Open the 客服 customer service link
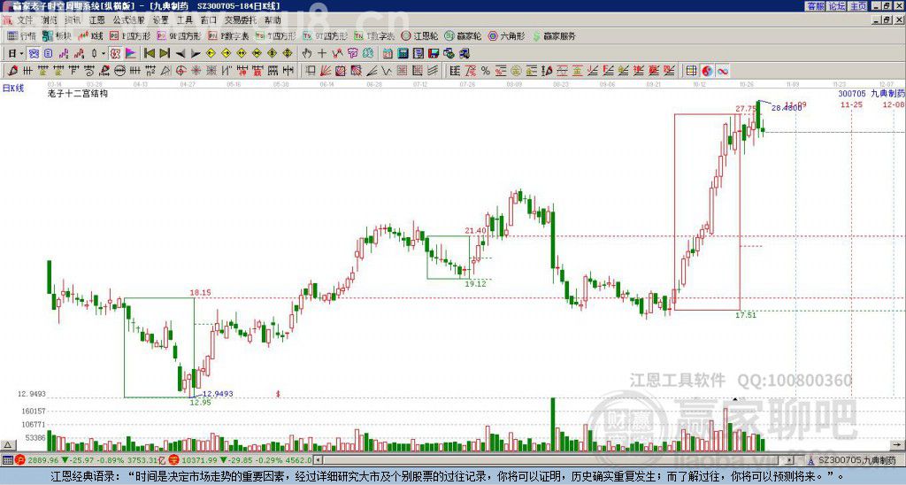Viewport: 906px width, 485px height. [815, 6]
